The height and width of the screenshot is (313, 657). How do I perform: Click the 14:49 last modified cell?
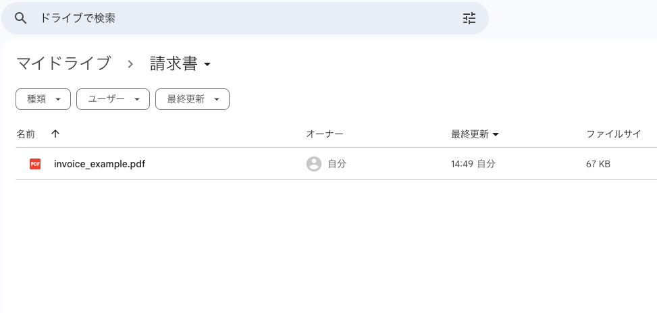click(463, 164)
